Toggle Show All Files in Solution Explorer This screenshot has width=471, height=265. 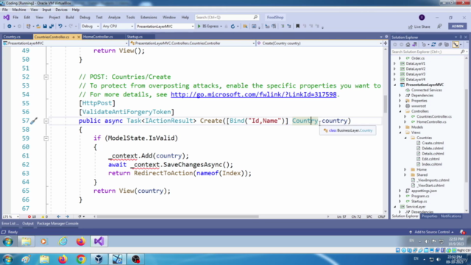click(447, 44)
